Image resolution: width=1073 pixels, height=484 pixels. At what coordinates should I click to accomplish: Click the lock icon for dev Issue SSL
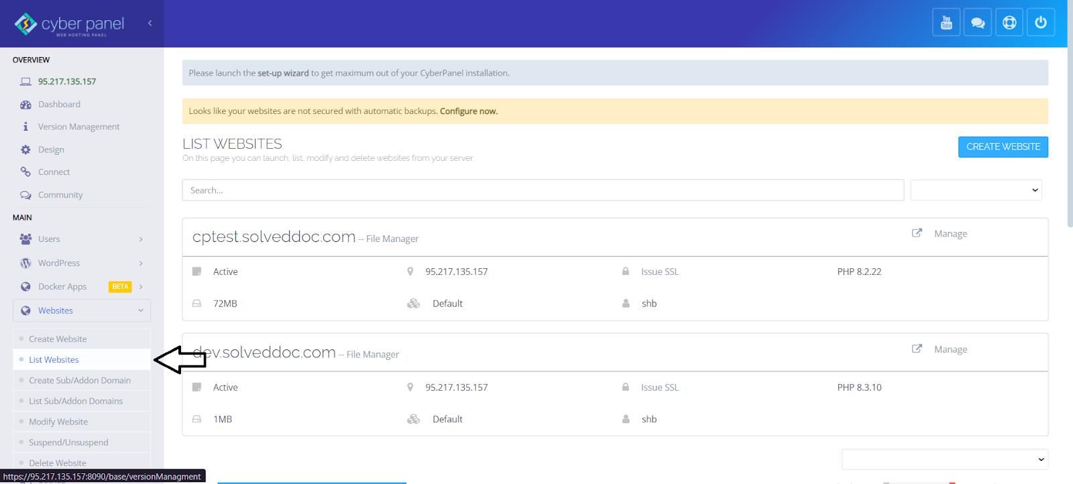coord(626,387)
